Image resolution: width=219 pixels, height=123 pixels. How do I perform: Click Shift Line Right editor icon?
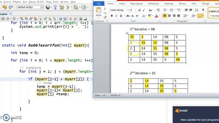click(65, 18)
